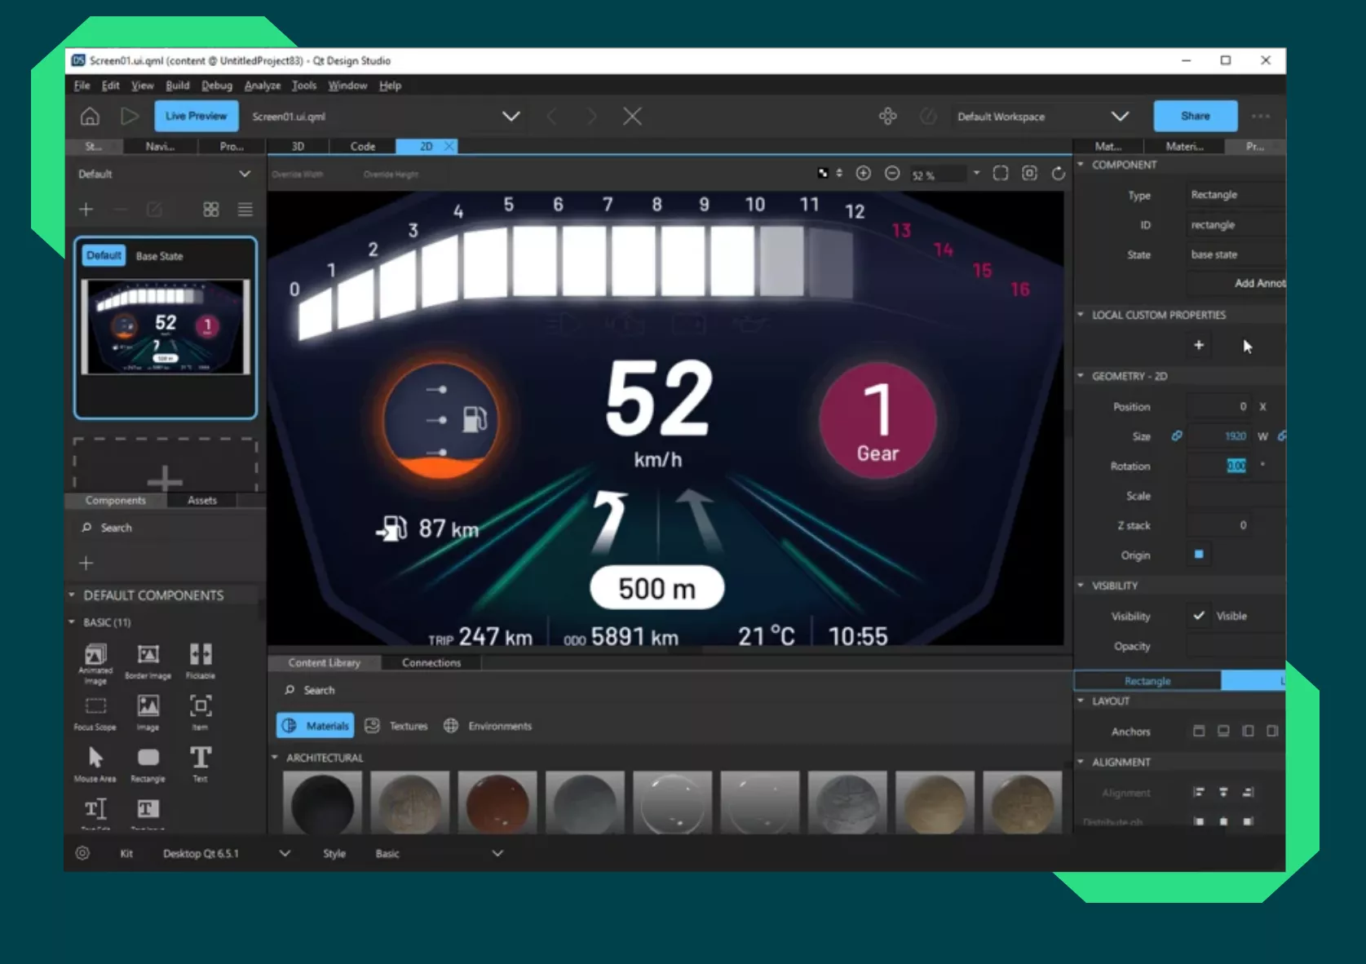Viewport: 1366px width, 964px height.
Task: Collapse the COMPONENT section
Action: (x=1081, y=165)
